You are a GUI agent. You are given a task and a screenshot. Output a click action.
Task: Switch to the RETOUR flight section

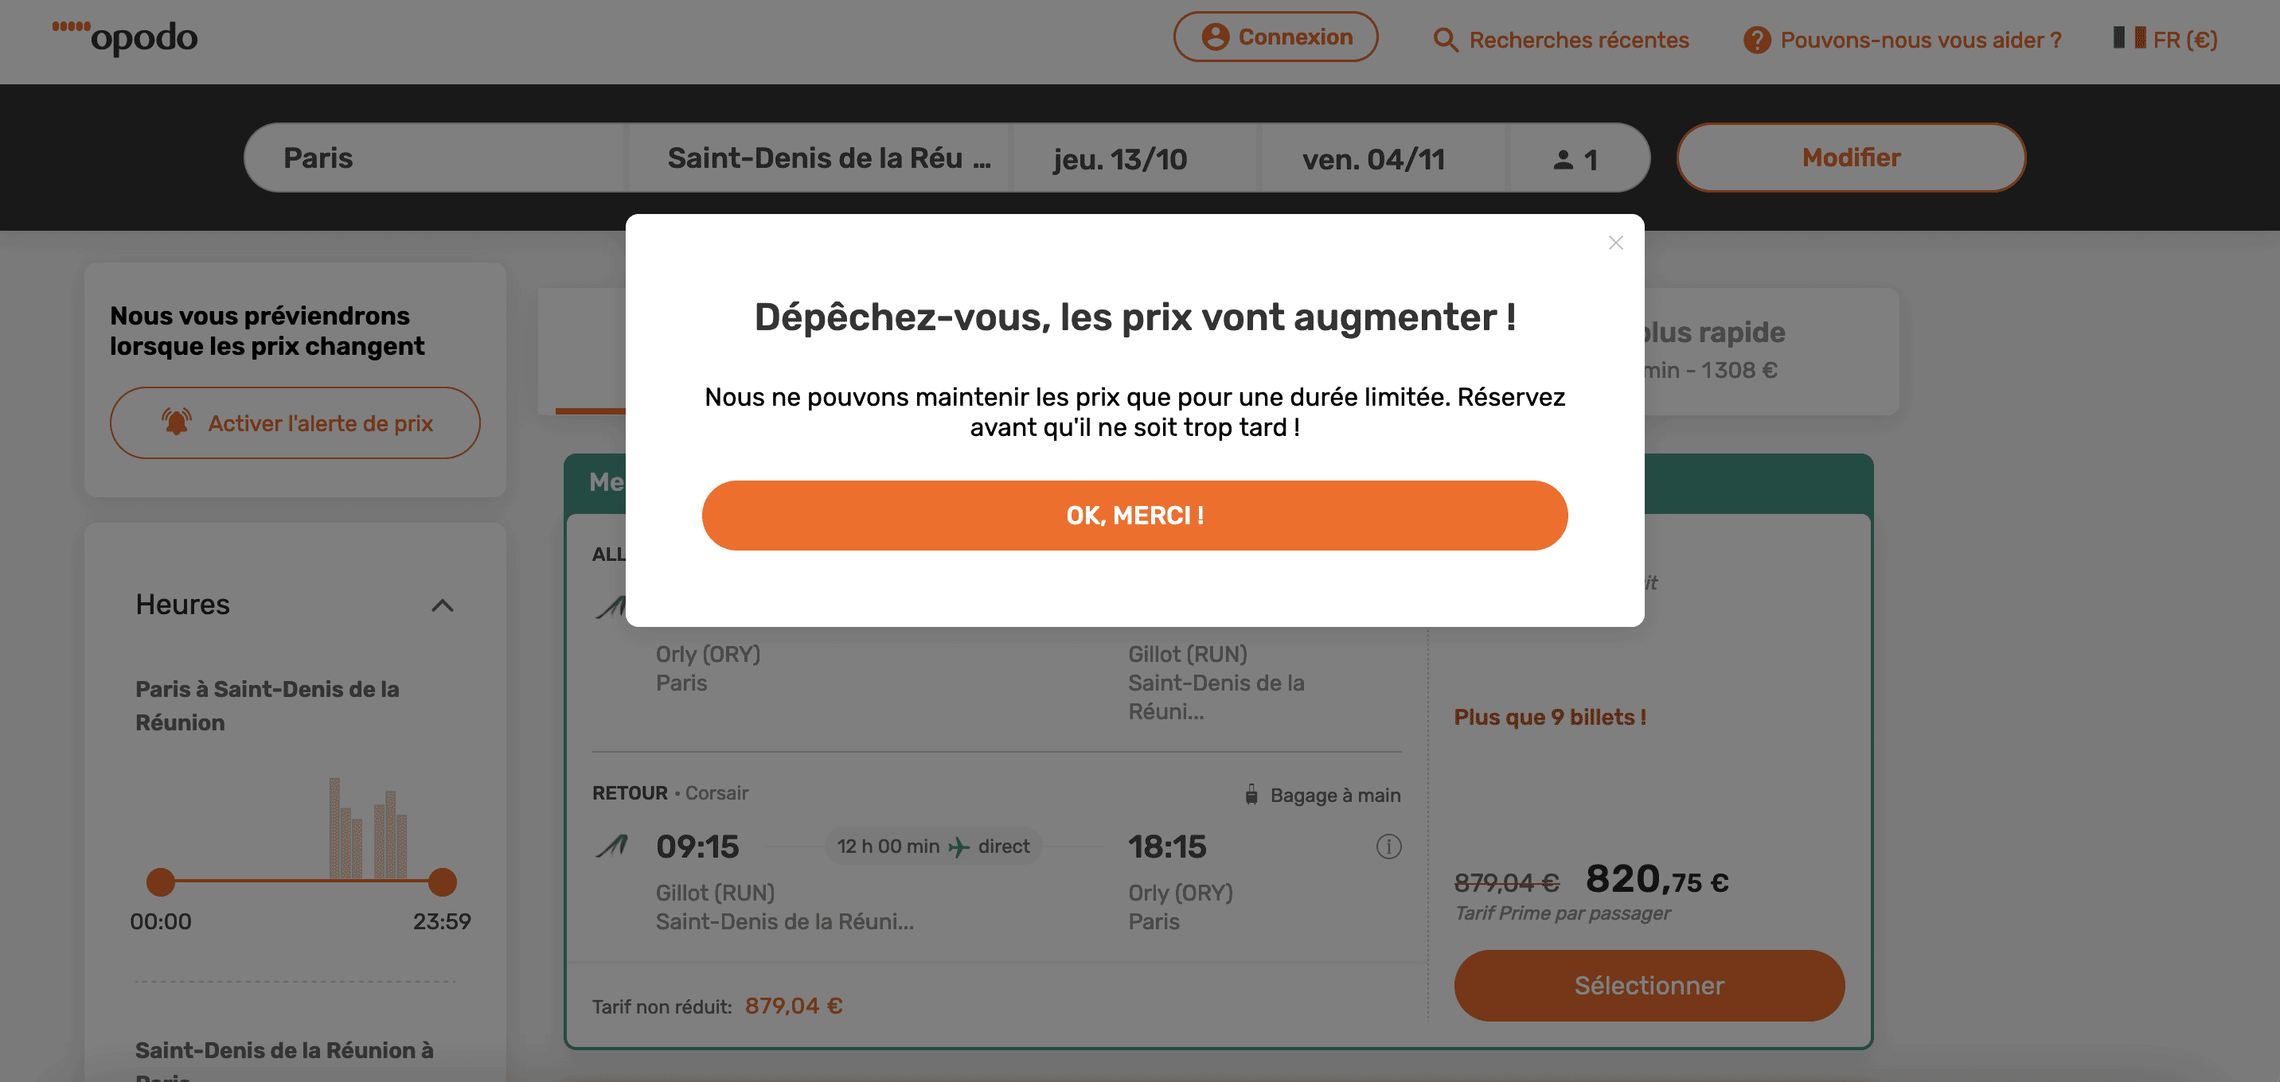coord(629,792)
